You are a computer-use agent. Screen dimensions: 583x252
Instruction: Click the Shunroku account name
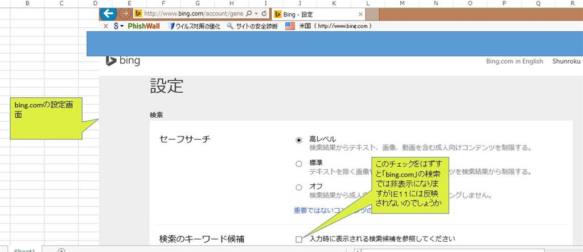tap(566, 61)
